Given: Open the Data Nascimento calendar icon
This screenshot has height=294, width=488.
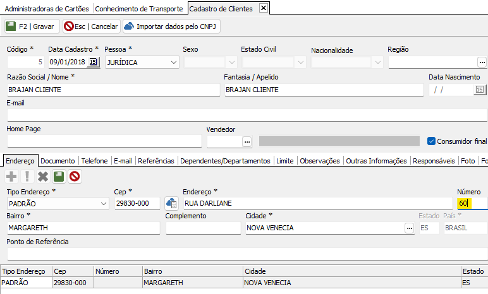Looking at the screenshot, I should tap(479, 90).
